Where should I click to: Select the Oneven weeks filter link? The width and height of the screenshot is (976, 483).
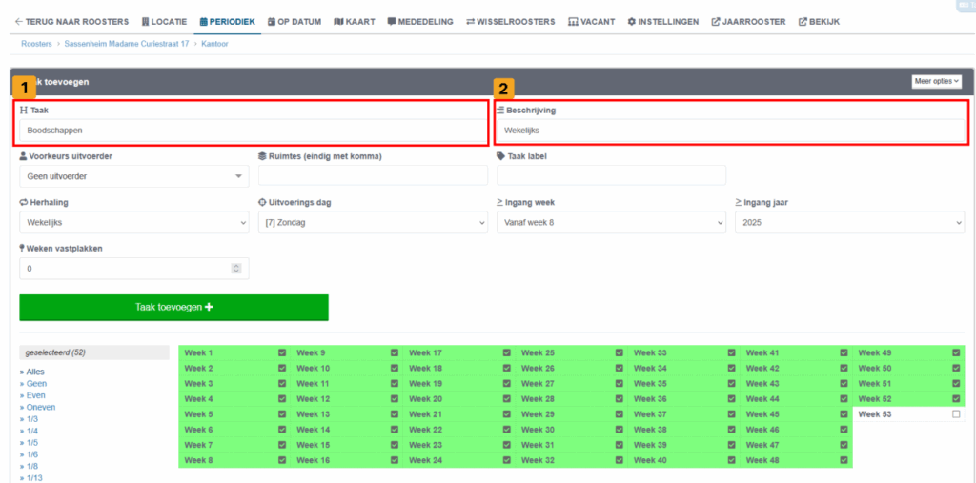[41, 407]
